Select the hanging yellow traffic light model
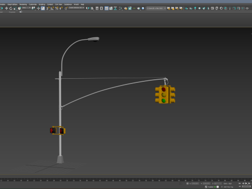Screen dimensions: 252x189 165,94
